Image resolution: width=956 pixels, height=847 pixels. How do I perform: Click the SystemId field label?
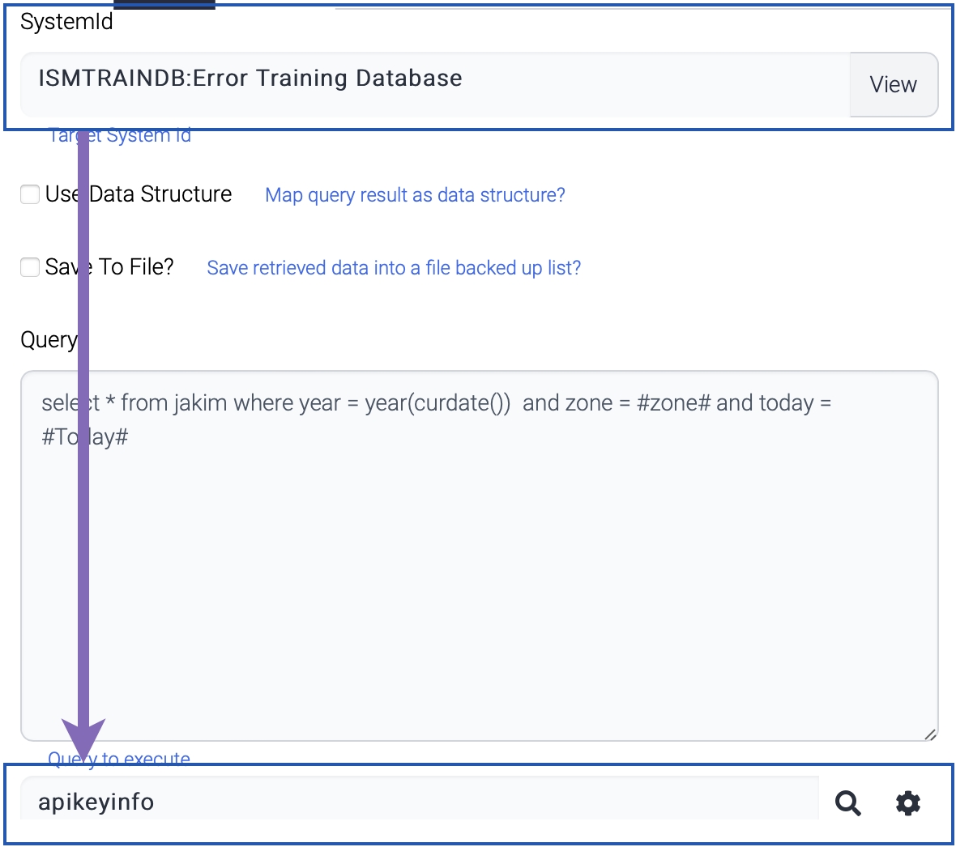pos(66,22)
